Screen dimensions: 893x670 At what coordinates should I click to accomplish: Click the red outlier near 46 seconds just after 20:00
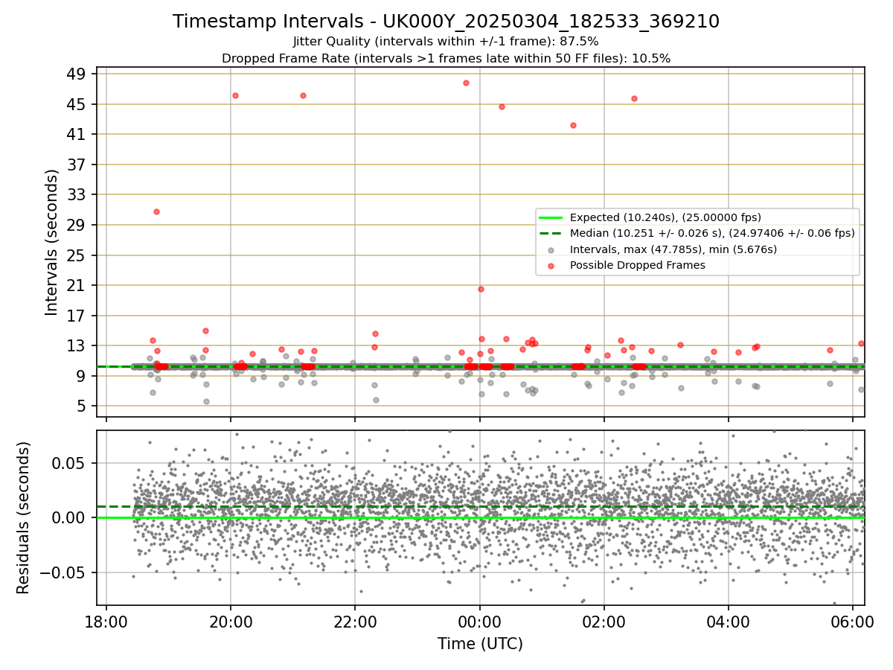tap(235, 95)
